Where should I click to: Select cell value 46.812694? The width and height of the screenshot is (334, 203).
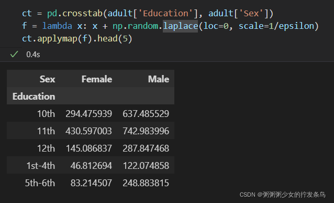click(x=91, y=166)
